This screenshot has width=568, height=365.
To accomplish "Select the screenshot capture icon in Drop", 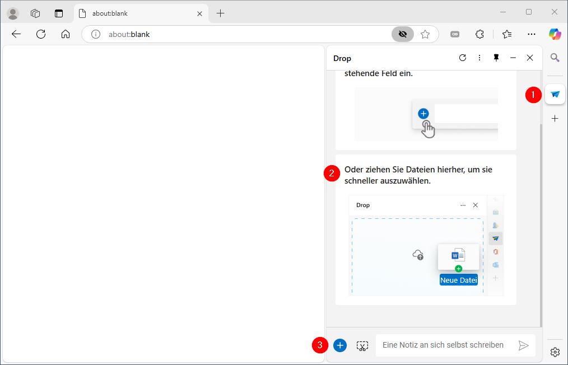I will point(362,345).
